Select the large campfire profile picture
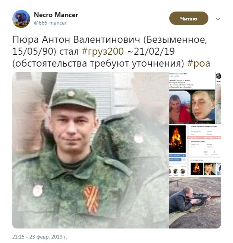233x243 pixels. click(177, 139)
